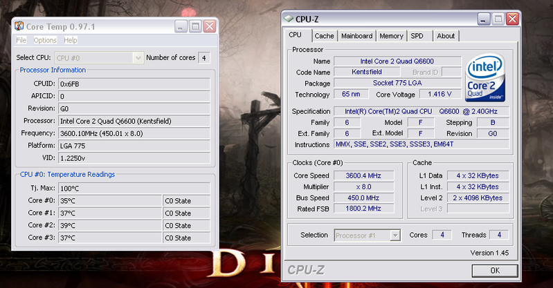
Task: Click the Version 1.45 label
Action: tap(489, 253)
